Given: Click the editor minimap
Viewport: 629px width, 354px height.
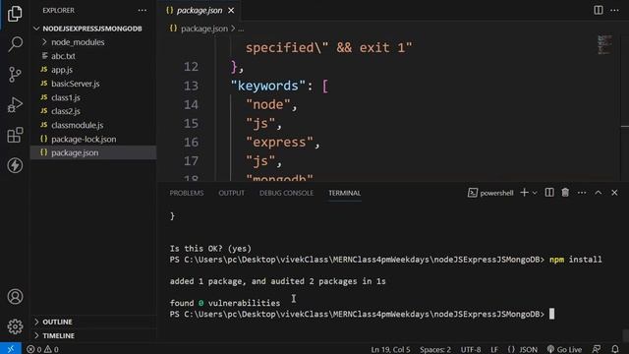Looking at the screenshot, I should point(604,44).
